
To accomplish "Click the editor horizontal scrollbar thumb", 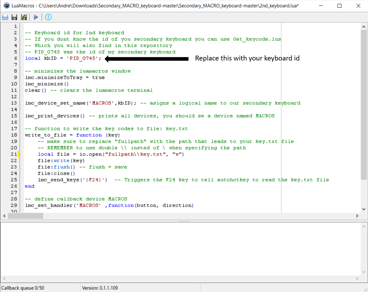I will pyautogui.click(x=26, y=216).
